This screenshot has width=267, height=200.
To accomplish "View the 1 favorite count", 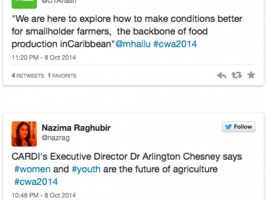I will pyautogui.click(x=62, y=76).
